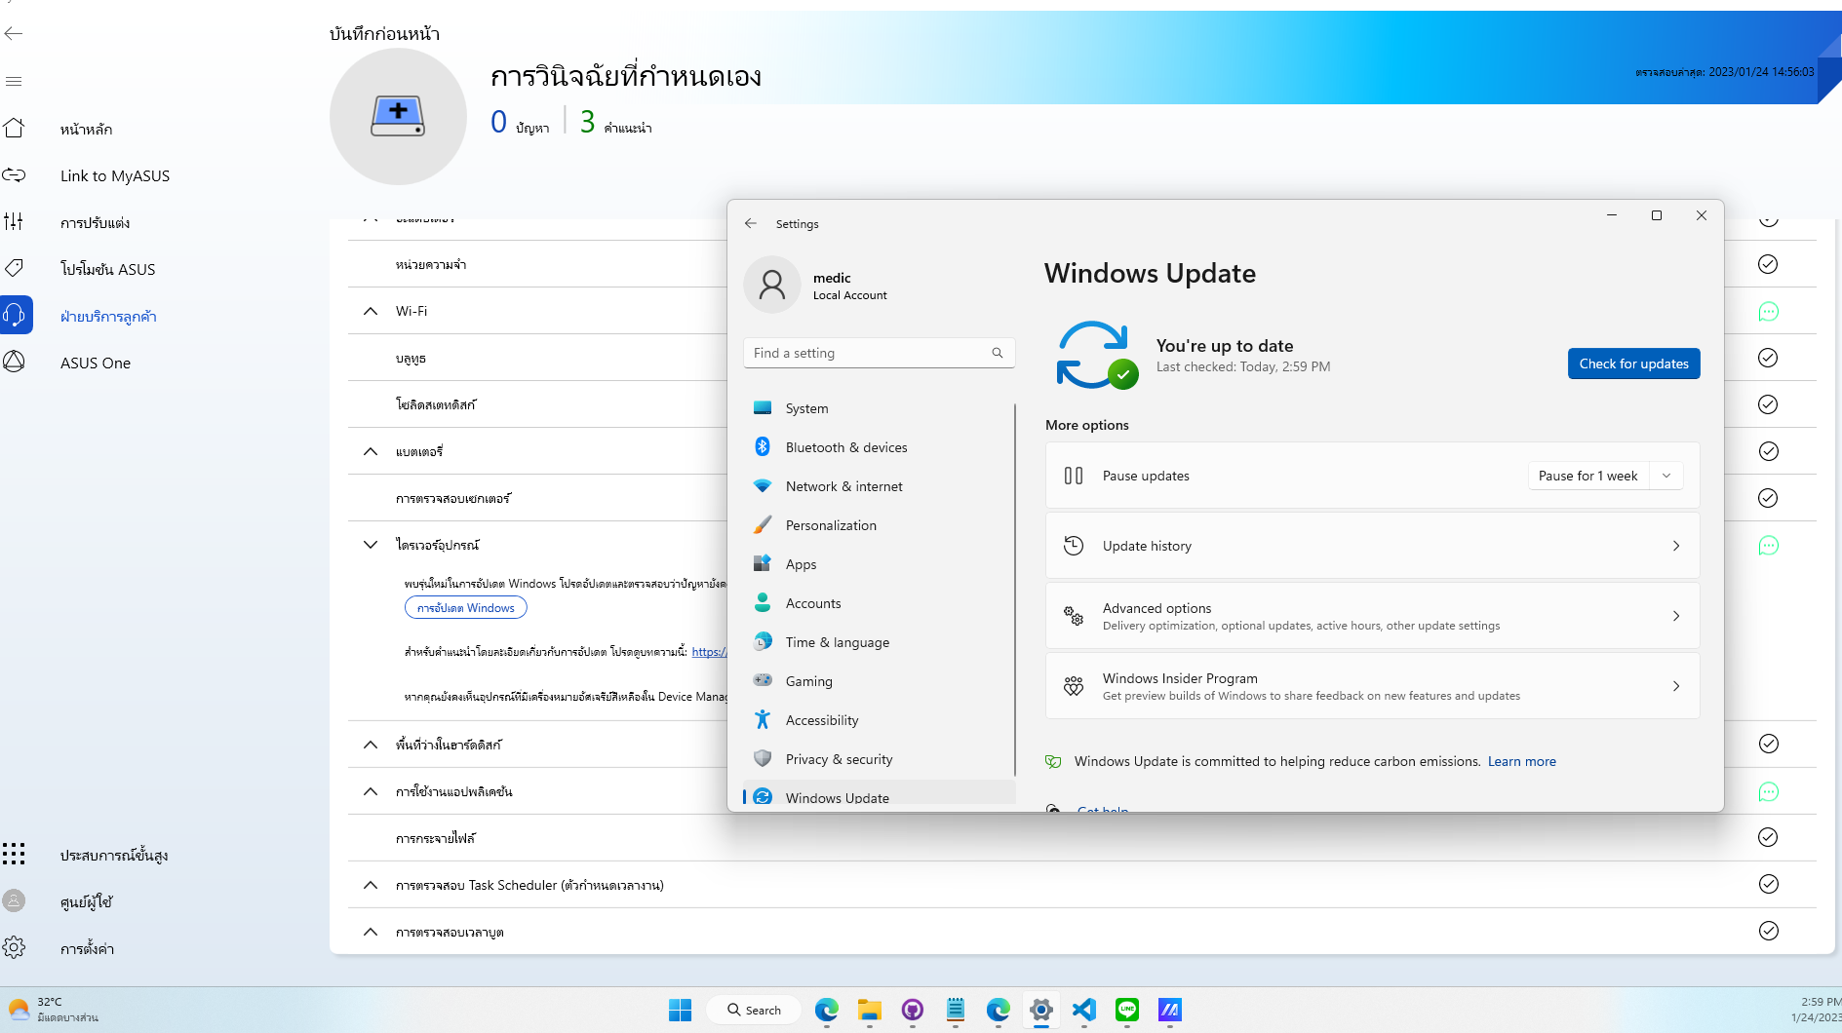1842x1033 pixels.
Task: Go back in Settings window
Action: pos(751,223)
